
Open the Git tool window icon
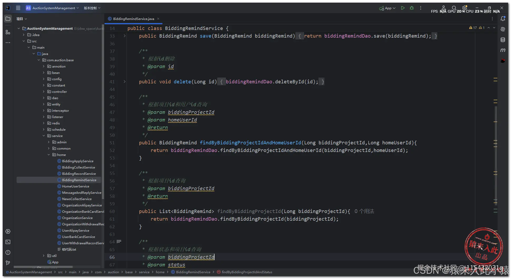8,263
